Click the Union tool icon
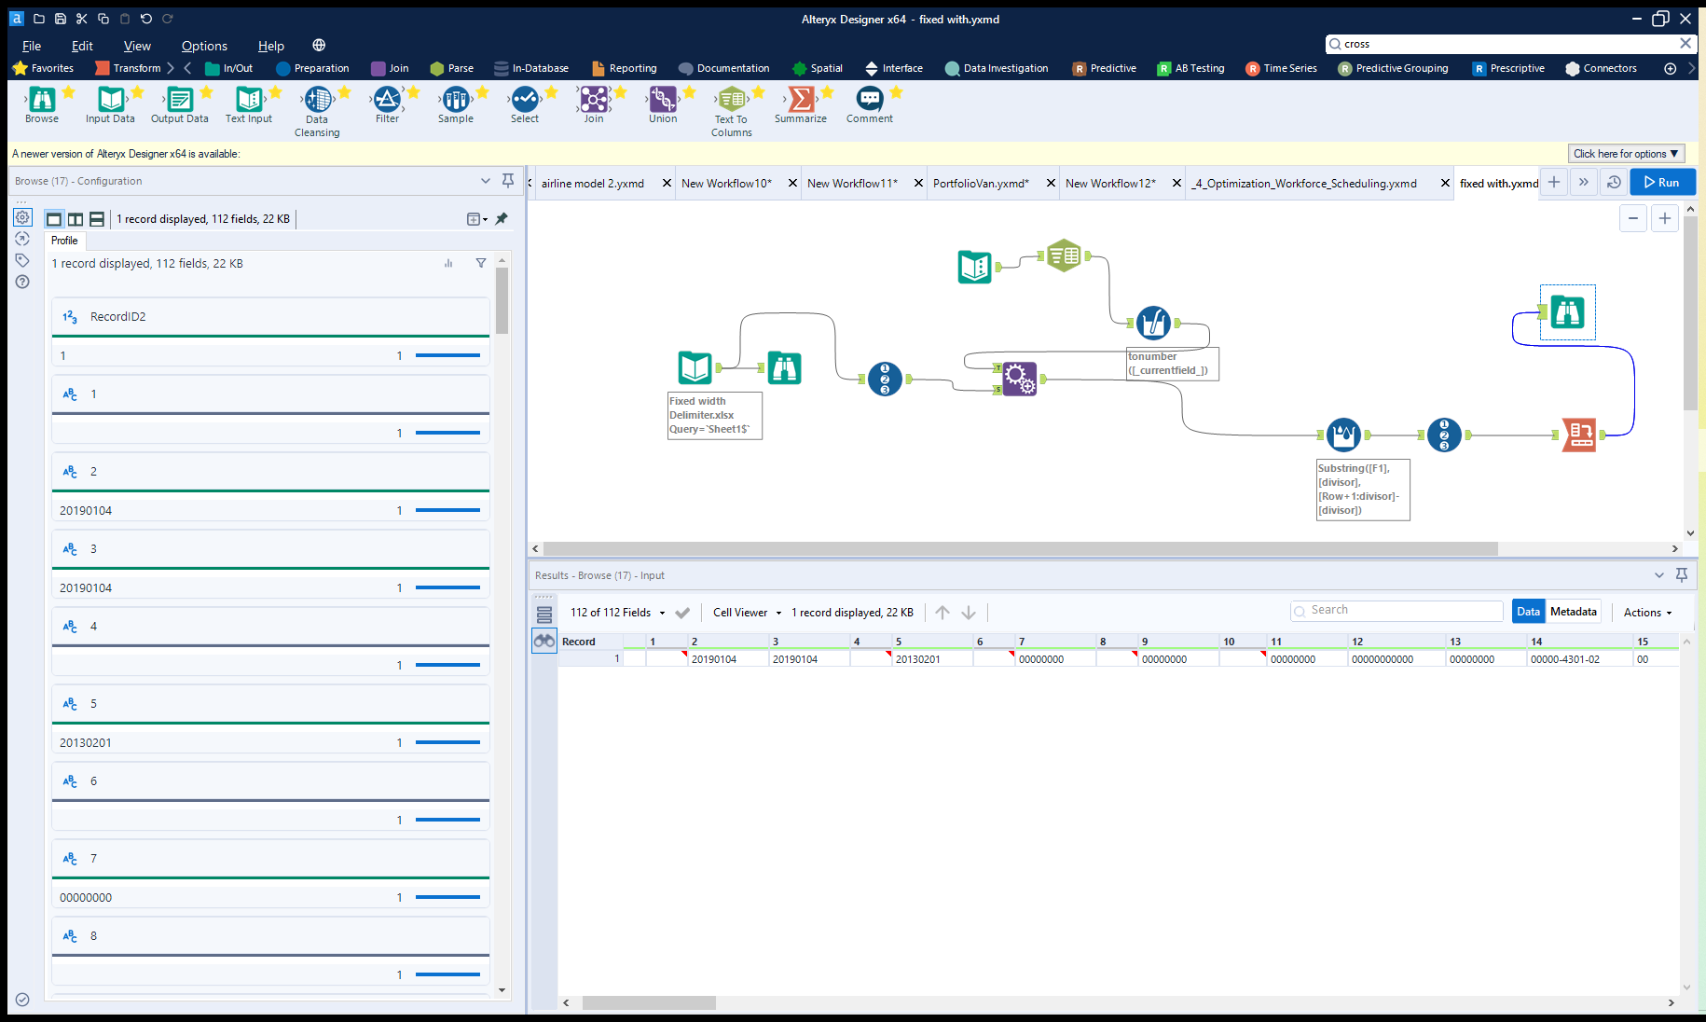Viewport: 1706px width, 1022px height. 663,100
